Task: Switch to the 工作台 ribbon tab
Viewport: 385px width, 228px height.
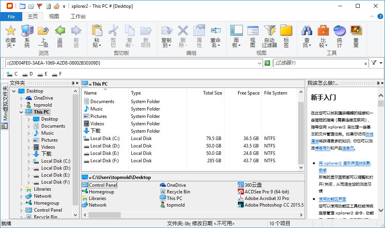Action: pyautogui.click(x=78, y=16)
